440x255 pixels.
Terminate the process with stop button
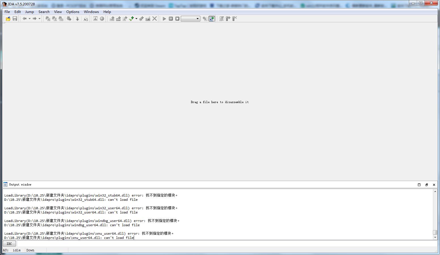177,19
